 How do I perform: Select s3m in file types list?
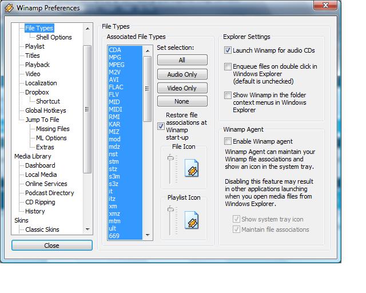[x=125, y=176]
